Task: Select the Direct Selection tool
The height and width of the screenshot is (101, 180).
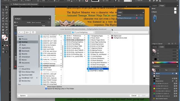Action: tap(6, 7)
